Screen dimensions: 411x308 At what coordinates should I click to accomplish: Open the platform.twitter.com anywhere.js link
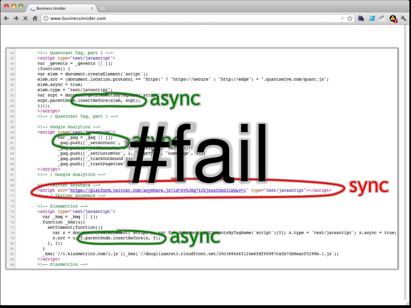click(x=158, y=190)
